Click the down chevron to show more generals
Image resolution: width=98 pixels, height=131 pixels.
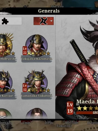[4, 117]
